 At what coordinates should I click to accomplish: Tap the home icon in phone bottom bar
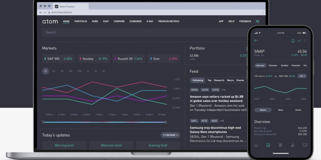256,145
